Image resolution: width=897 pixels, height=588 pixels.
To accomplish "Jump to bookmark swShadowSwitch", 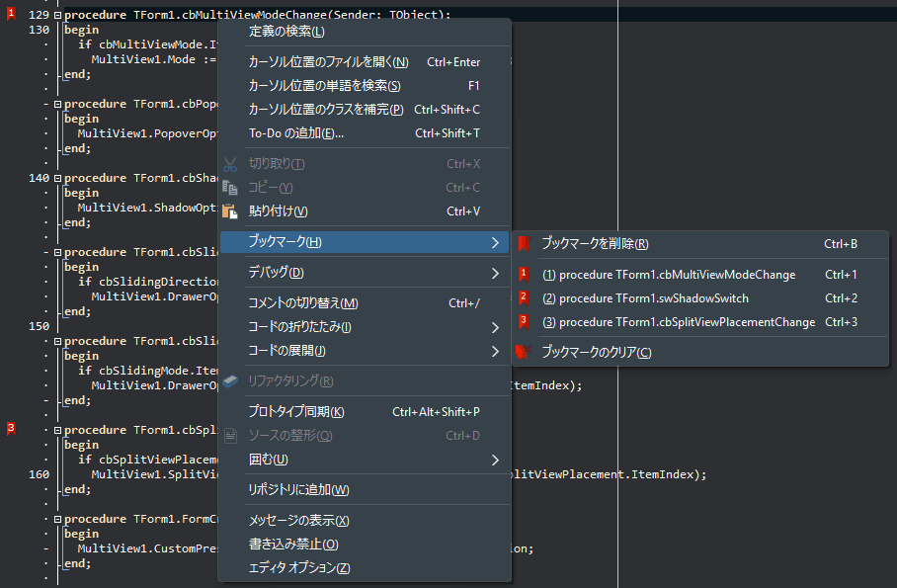I will 700,298.
